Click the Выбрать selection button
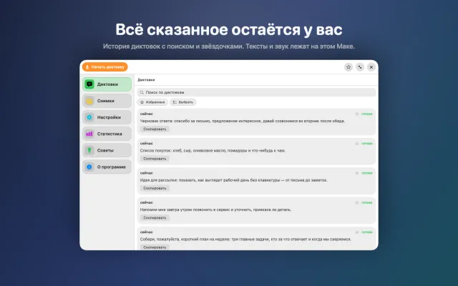This screenshot has height=286, width=458. coord(183,102)
